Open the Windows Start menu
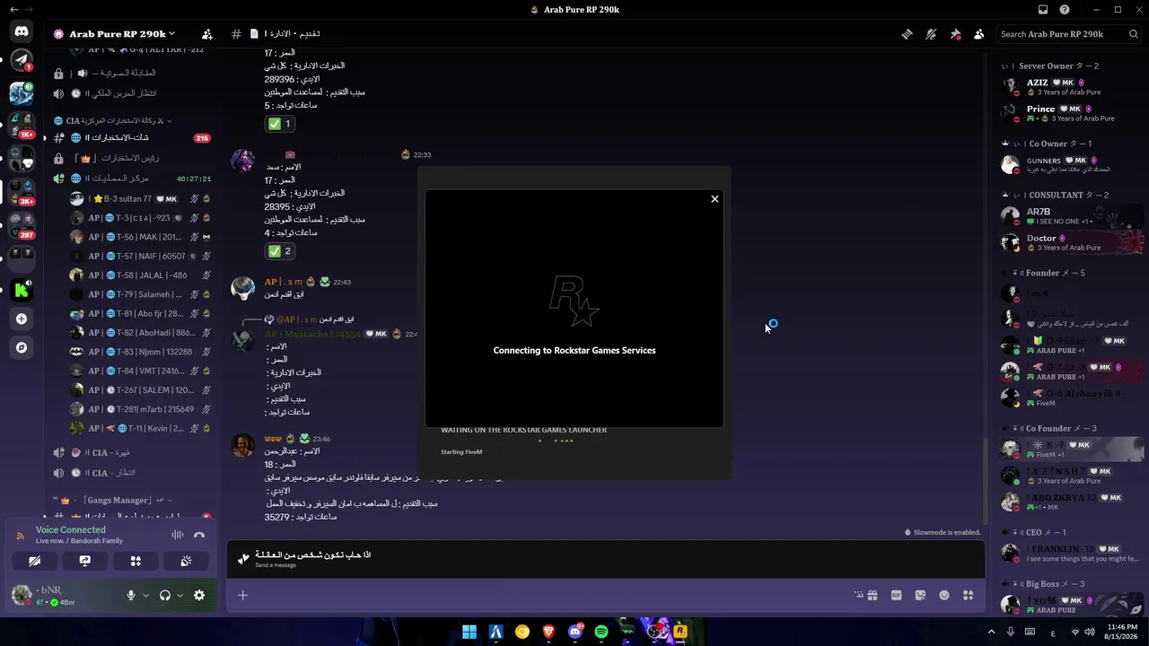1149x646 pixels. [469, 632]
